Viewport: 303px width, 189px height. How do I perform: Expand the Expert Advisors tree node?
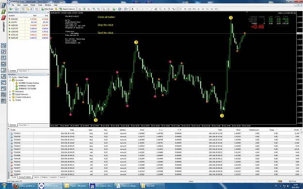10,94
